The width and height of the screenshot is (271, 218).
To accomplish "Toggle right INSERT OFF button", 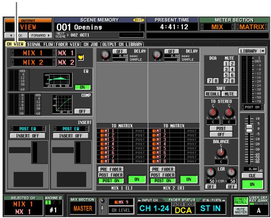I will [71, 136].
